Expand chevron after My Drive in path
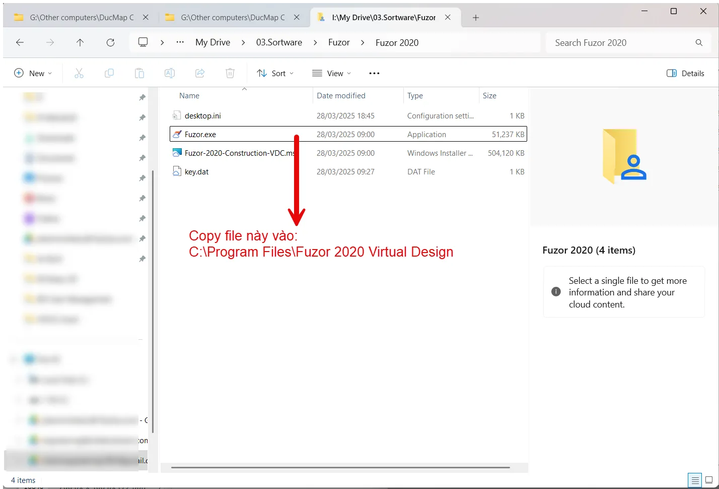 tap(243, 43)
